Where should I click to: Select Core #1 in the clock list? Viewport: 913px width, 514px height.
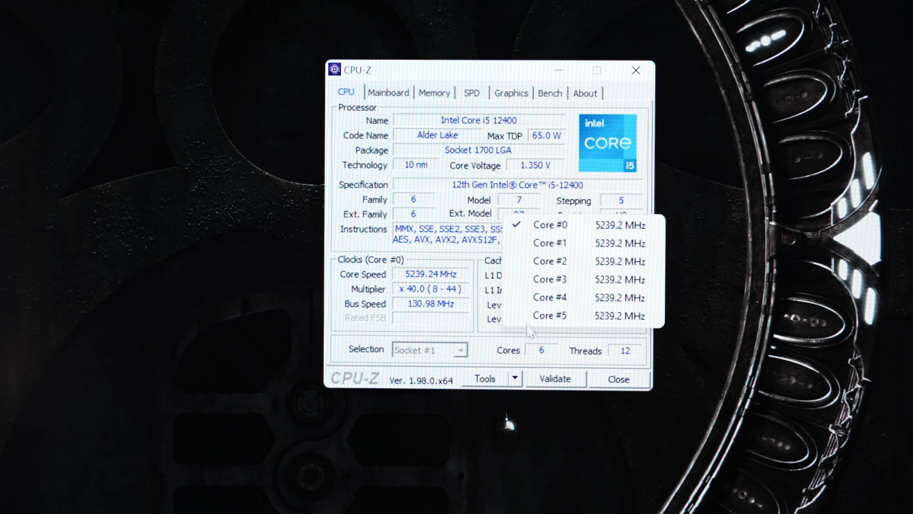[584, 243]
